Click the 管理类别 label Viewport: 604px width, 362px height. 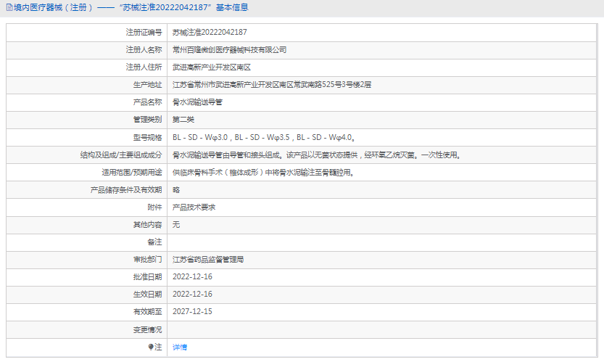[147, 120]
